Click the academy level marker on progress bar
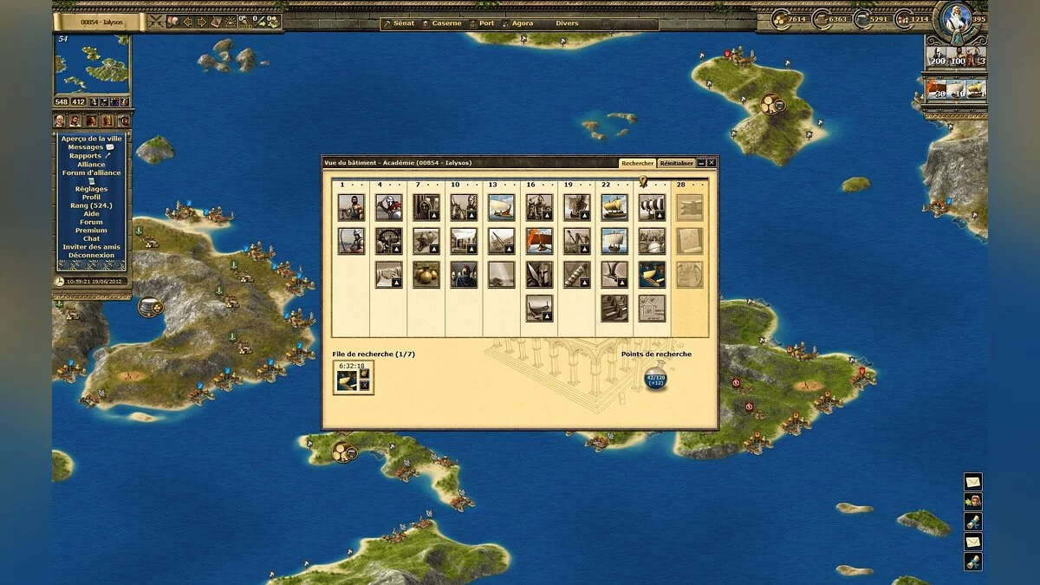This screenshot has height=585, width=1040. pyautogui.click(x=643, y=182)
